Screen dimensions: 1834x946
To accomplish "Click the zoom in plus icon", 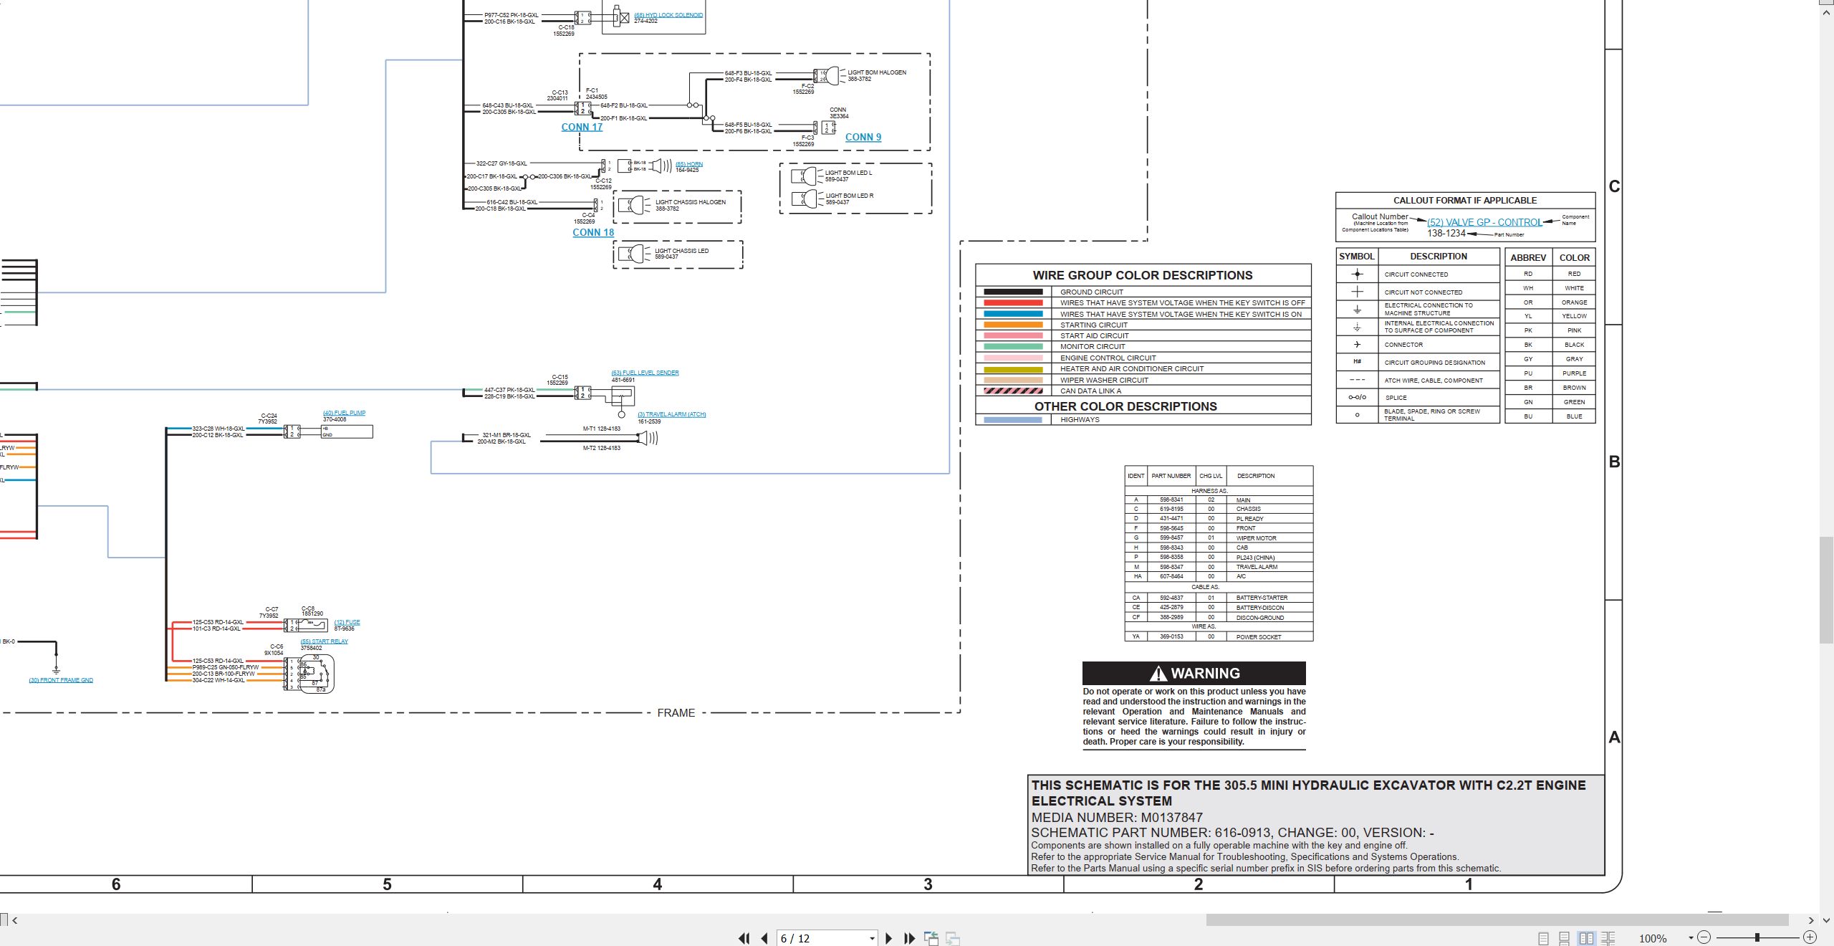I will pos(1810,937).
